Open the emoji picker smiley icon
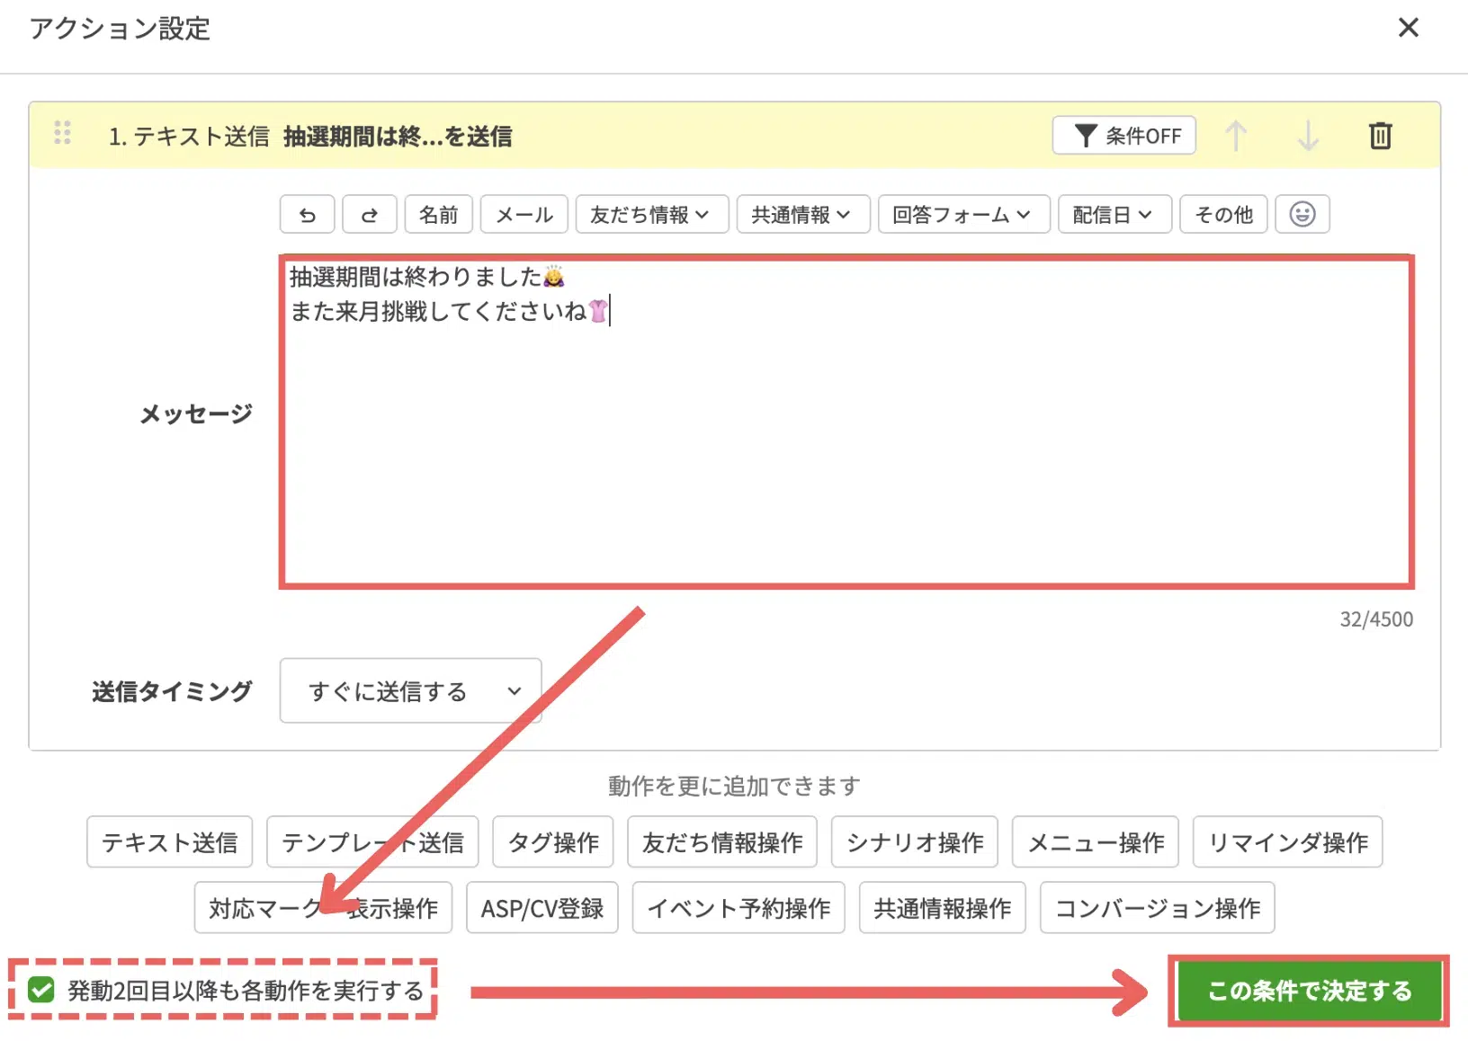The height and width of the screenshot is (1041, 1468). [1302, 214]
